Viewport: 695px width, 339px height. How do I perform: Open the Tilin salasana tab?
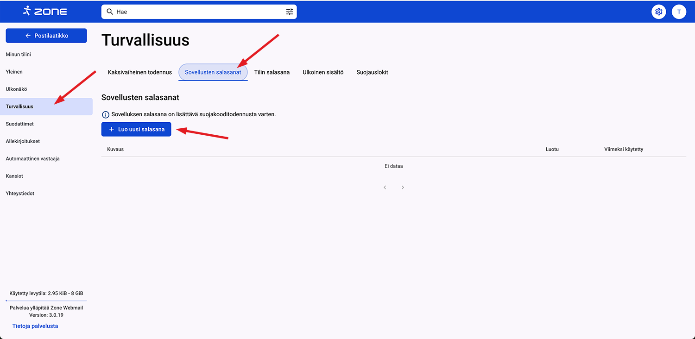pos(272,72)
